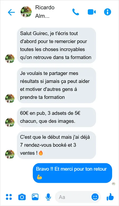The image size is (119, 206).
Task: Start a video call with Ricardo
Action: (x=92, y=12)
